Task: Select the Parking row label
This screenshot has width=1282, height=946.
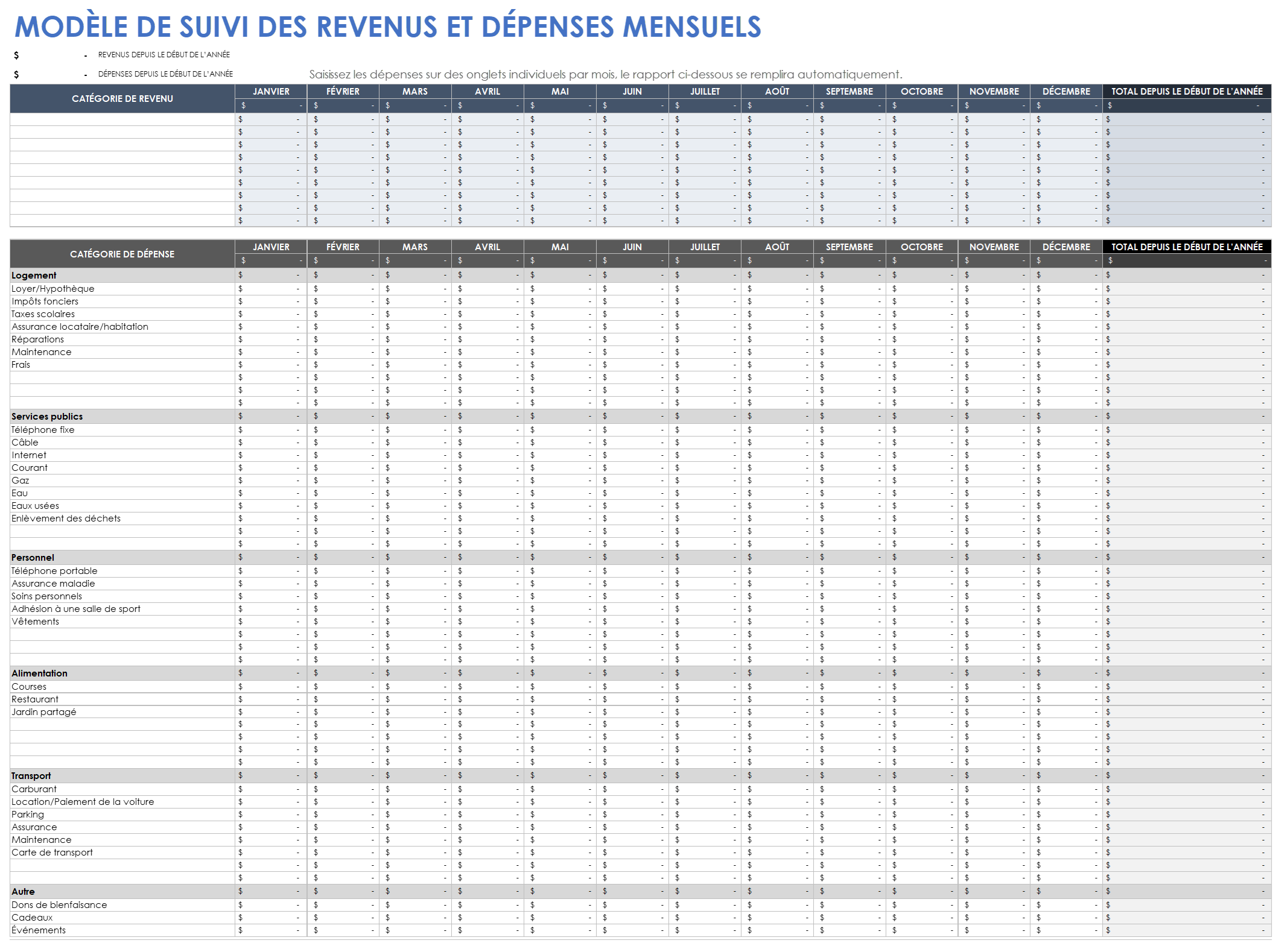Action: click(x=28, y=815)
